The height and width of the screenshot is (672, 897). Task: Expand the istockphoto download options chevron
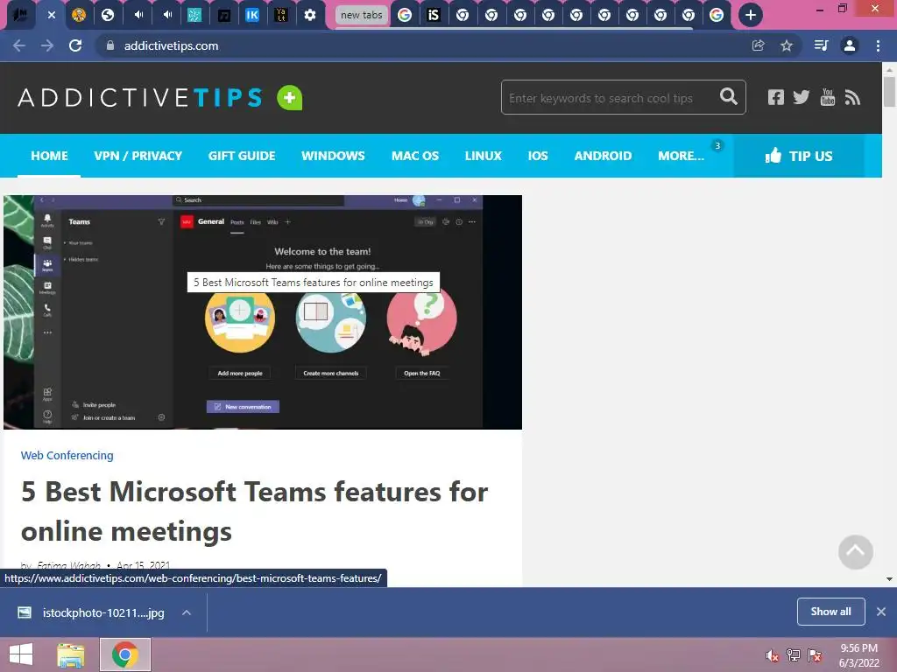tap(187, 612)
